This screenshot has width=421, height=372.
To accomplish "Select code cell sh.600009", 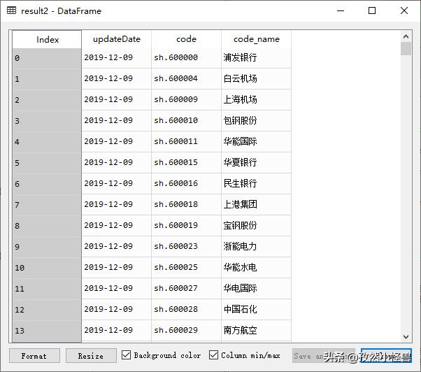I will 186,99.
